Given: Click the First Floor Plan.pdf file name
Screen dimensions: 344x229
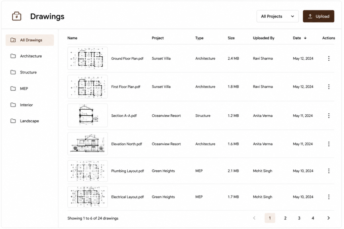Looking at the screenshot, I should click(126, 87).
